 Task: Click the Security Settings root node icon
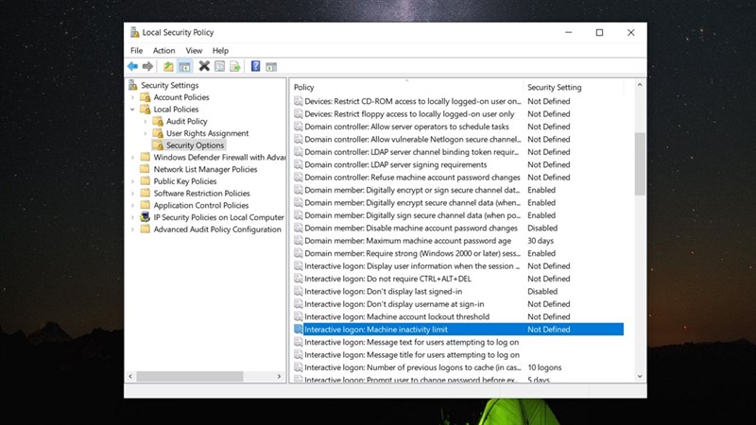(133, 85)
